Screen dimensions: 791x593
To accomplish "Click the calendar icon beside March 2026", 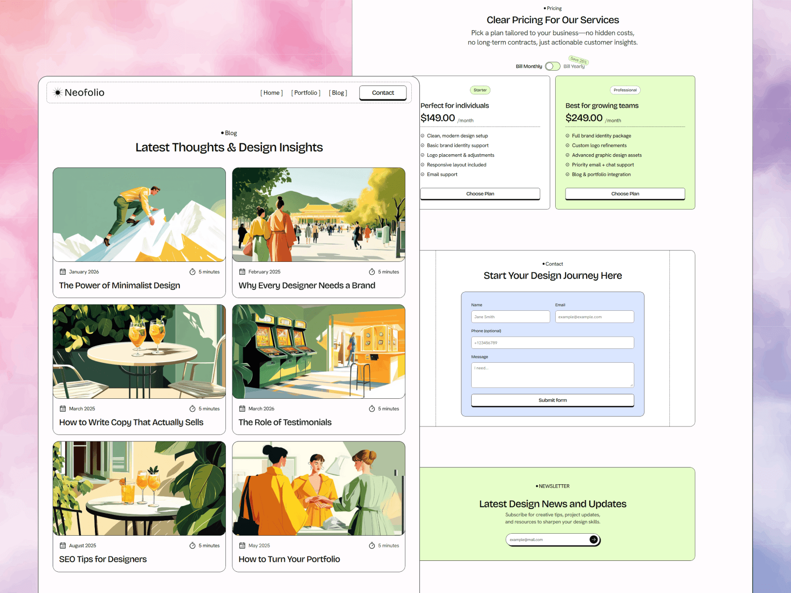I will coord(242,409).
